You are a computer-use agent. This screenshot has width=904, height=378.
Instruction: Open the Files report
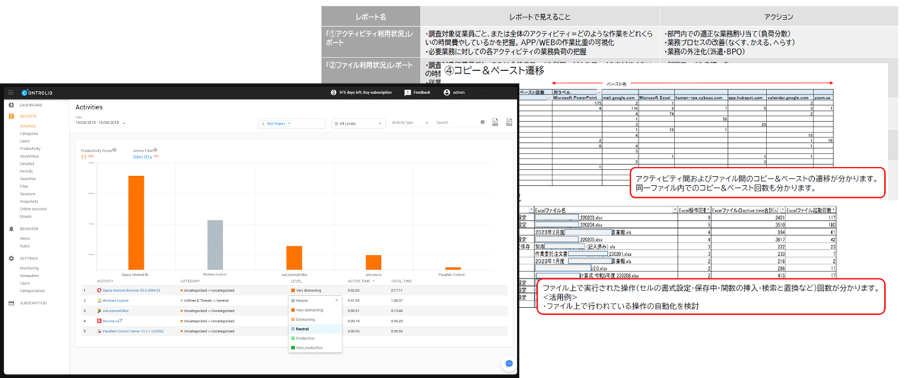pyautogui.click(x=24, y=186)
